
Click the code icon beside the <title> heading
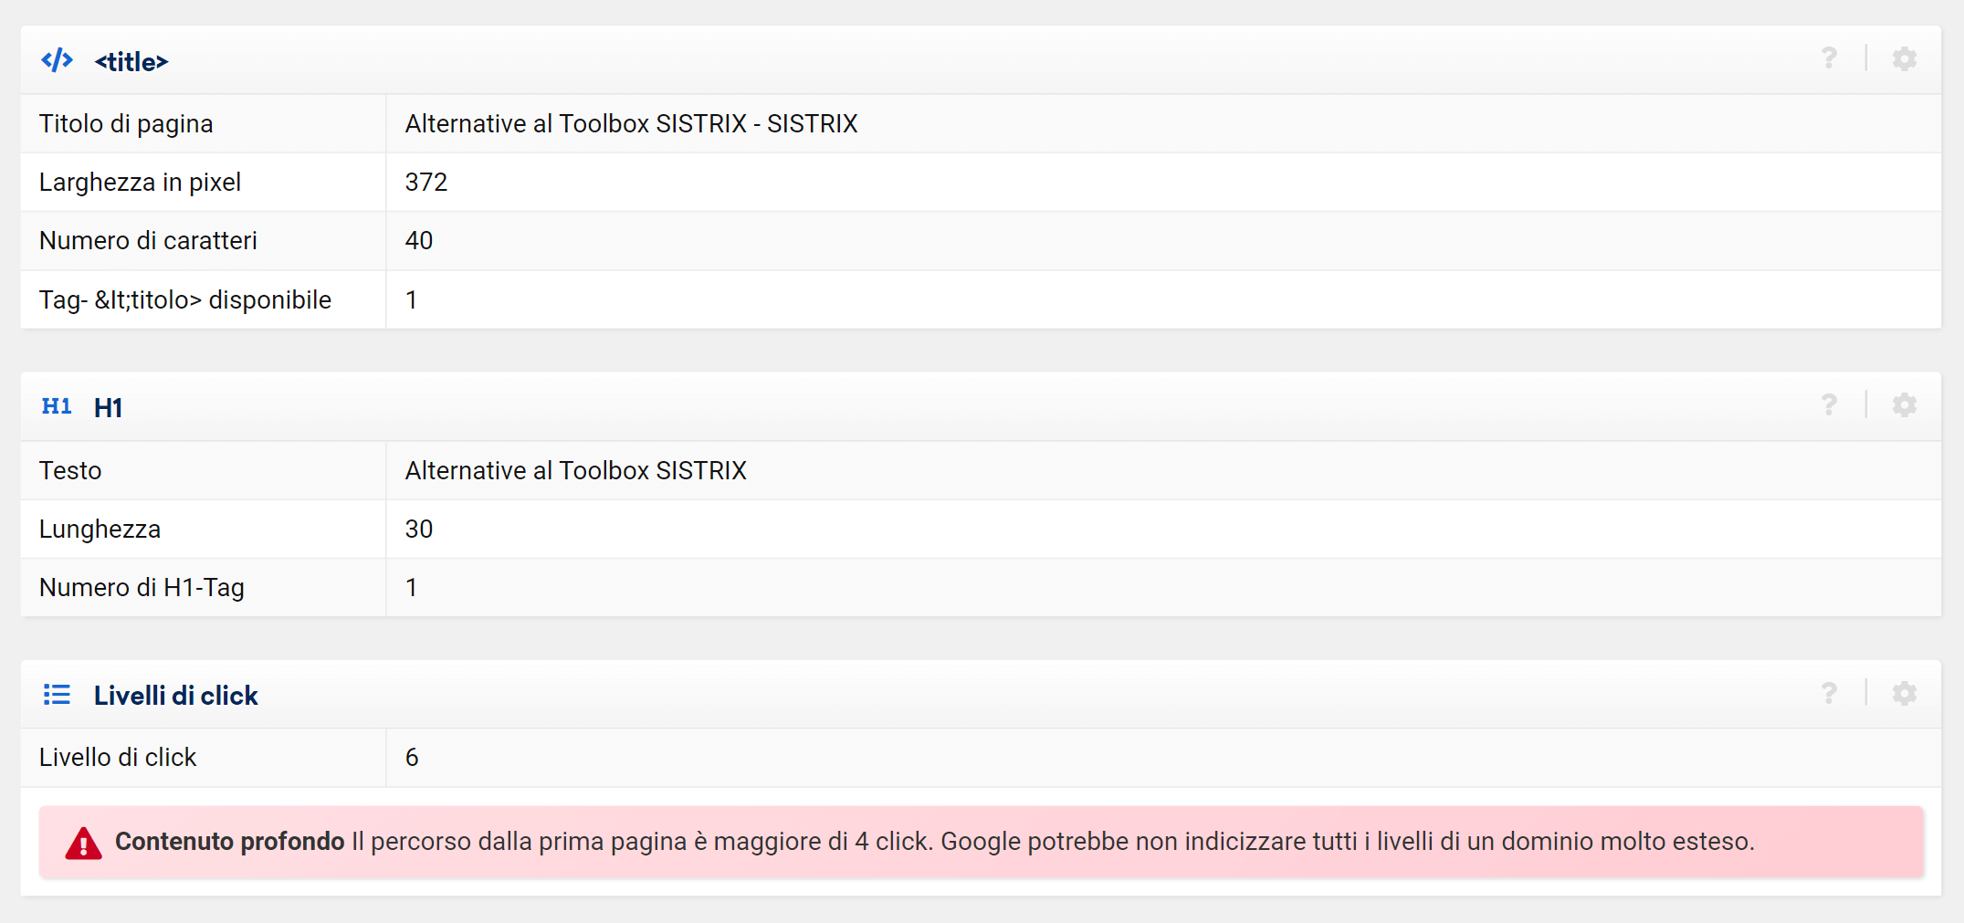pos(57,60)
